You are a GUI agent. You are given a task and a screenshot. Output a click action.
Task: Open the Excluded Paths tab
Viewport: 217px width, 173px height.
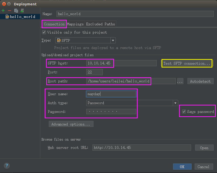click(100, 24)
